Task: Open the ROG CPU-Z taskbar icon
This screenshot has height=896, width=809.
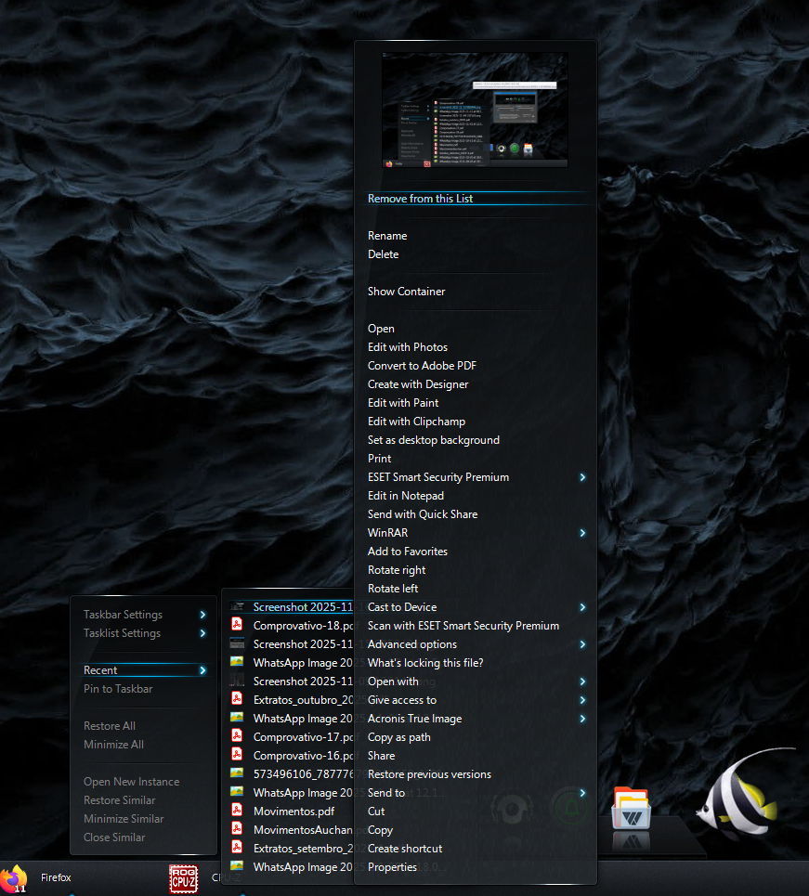Action: pyautogui.click(x=183, y=878)
